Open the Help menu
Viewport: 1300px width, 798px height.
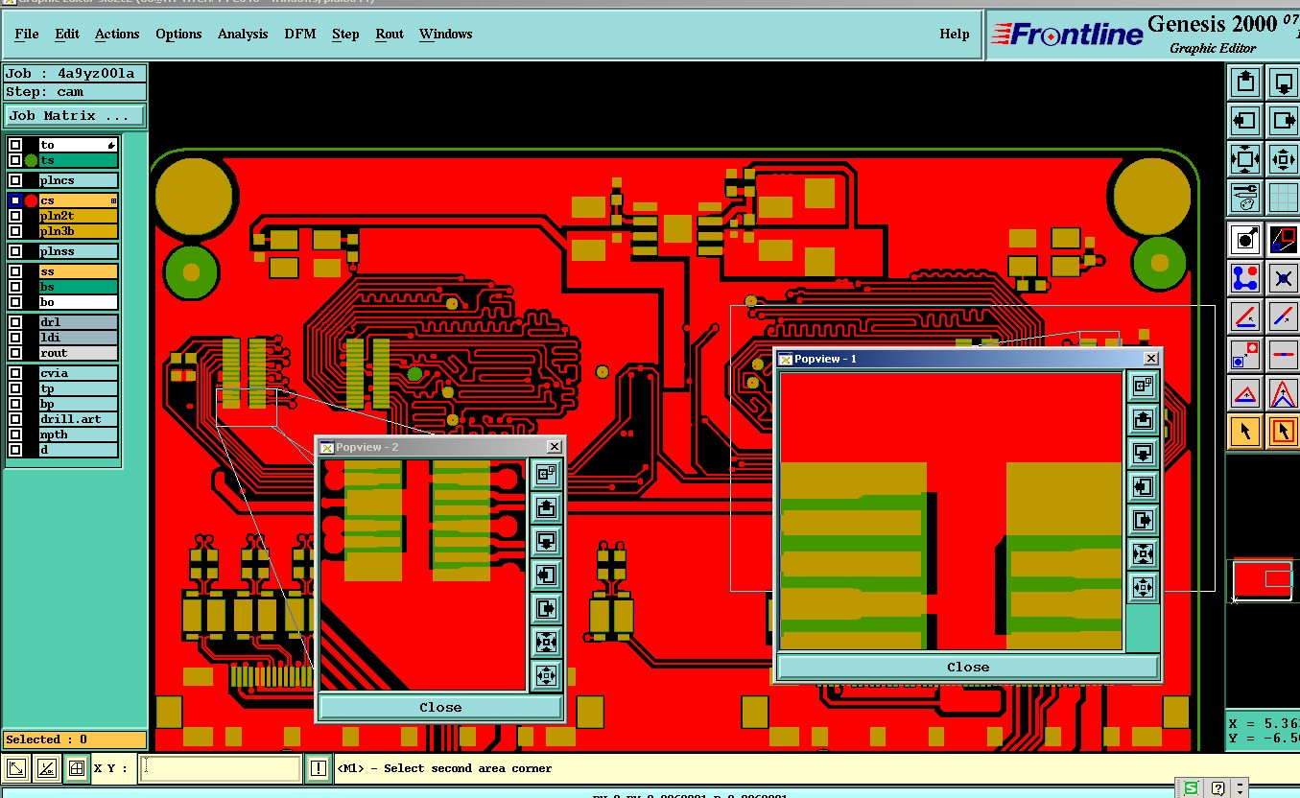point(955,34)
